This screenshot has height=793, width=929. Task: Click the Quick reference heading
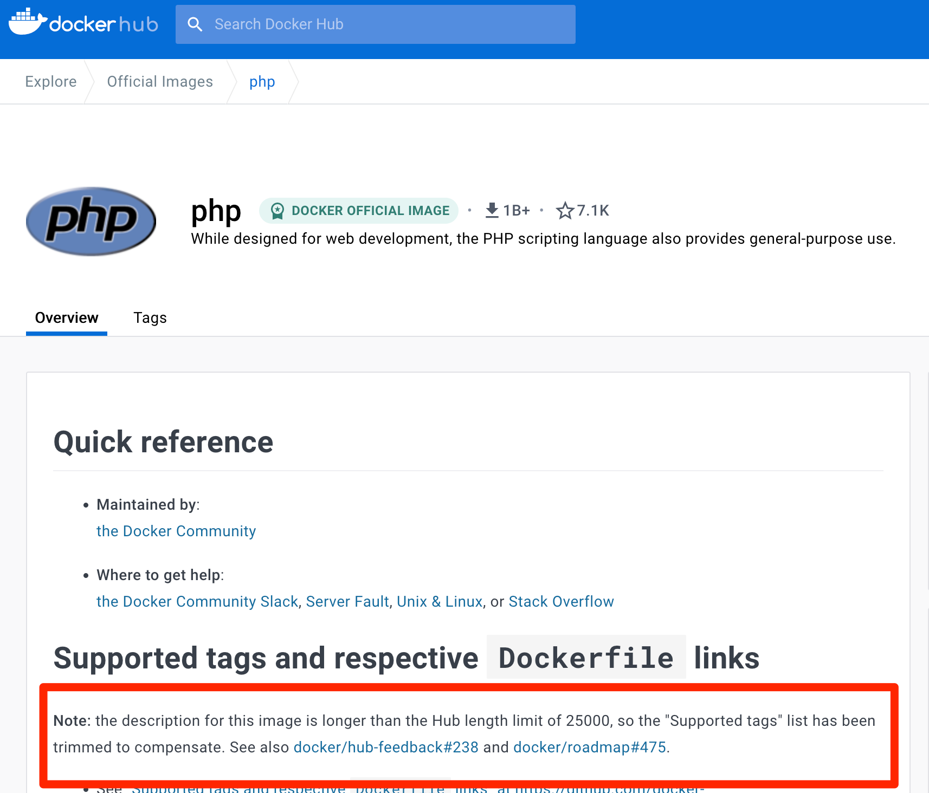(163, 442)
